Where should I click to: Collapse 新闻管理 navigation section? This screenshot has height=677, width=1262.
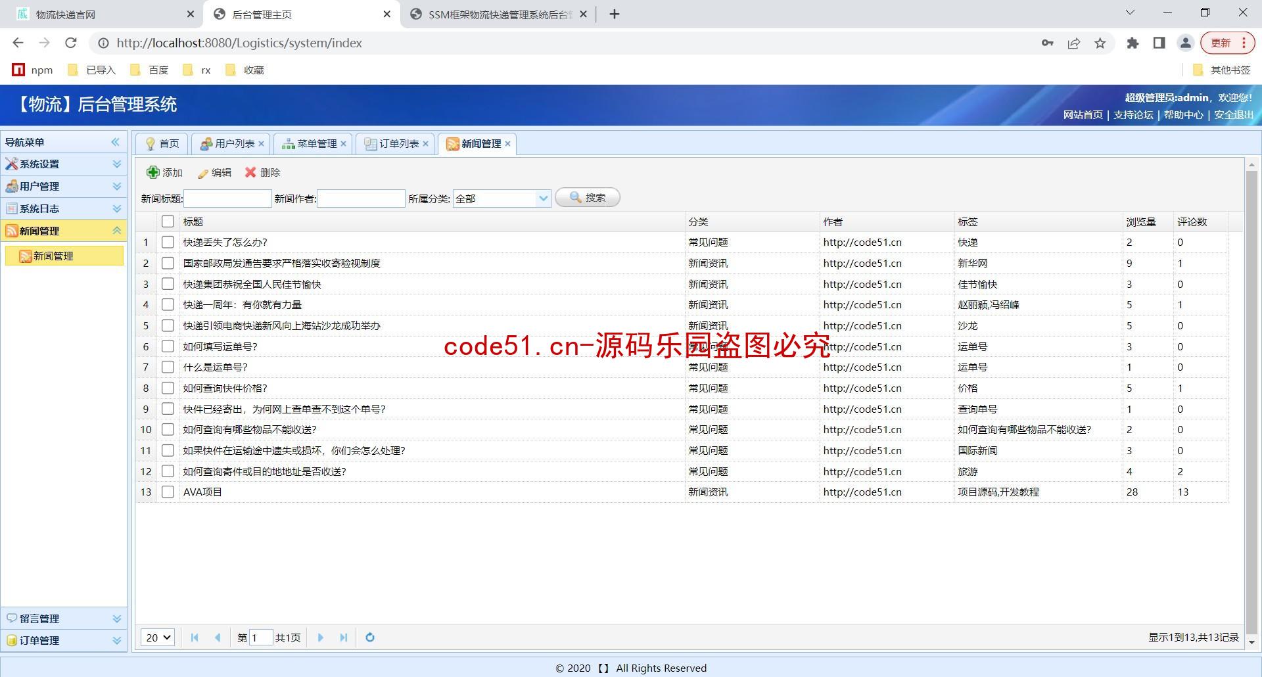(x=64, y=231)
